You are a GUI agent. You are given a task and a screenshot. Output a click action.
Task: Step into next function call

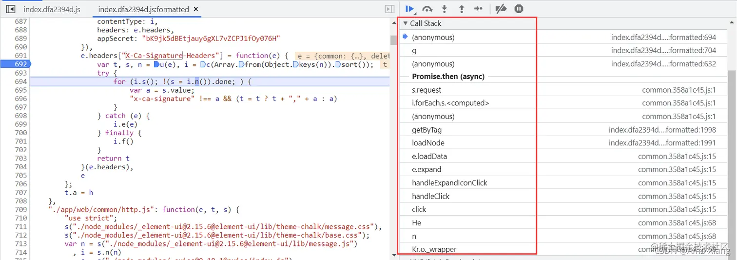445,9
